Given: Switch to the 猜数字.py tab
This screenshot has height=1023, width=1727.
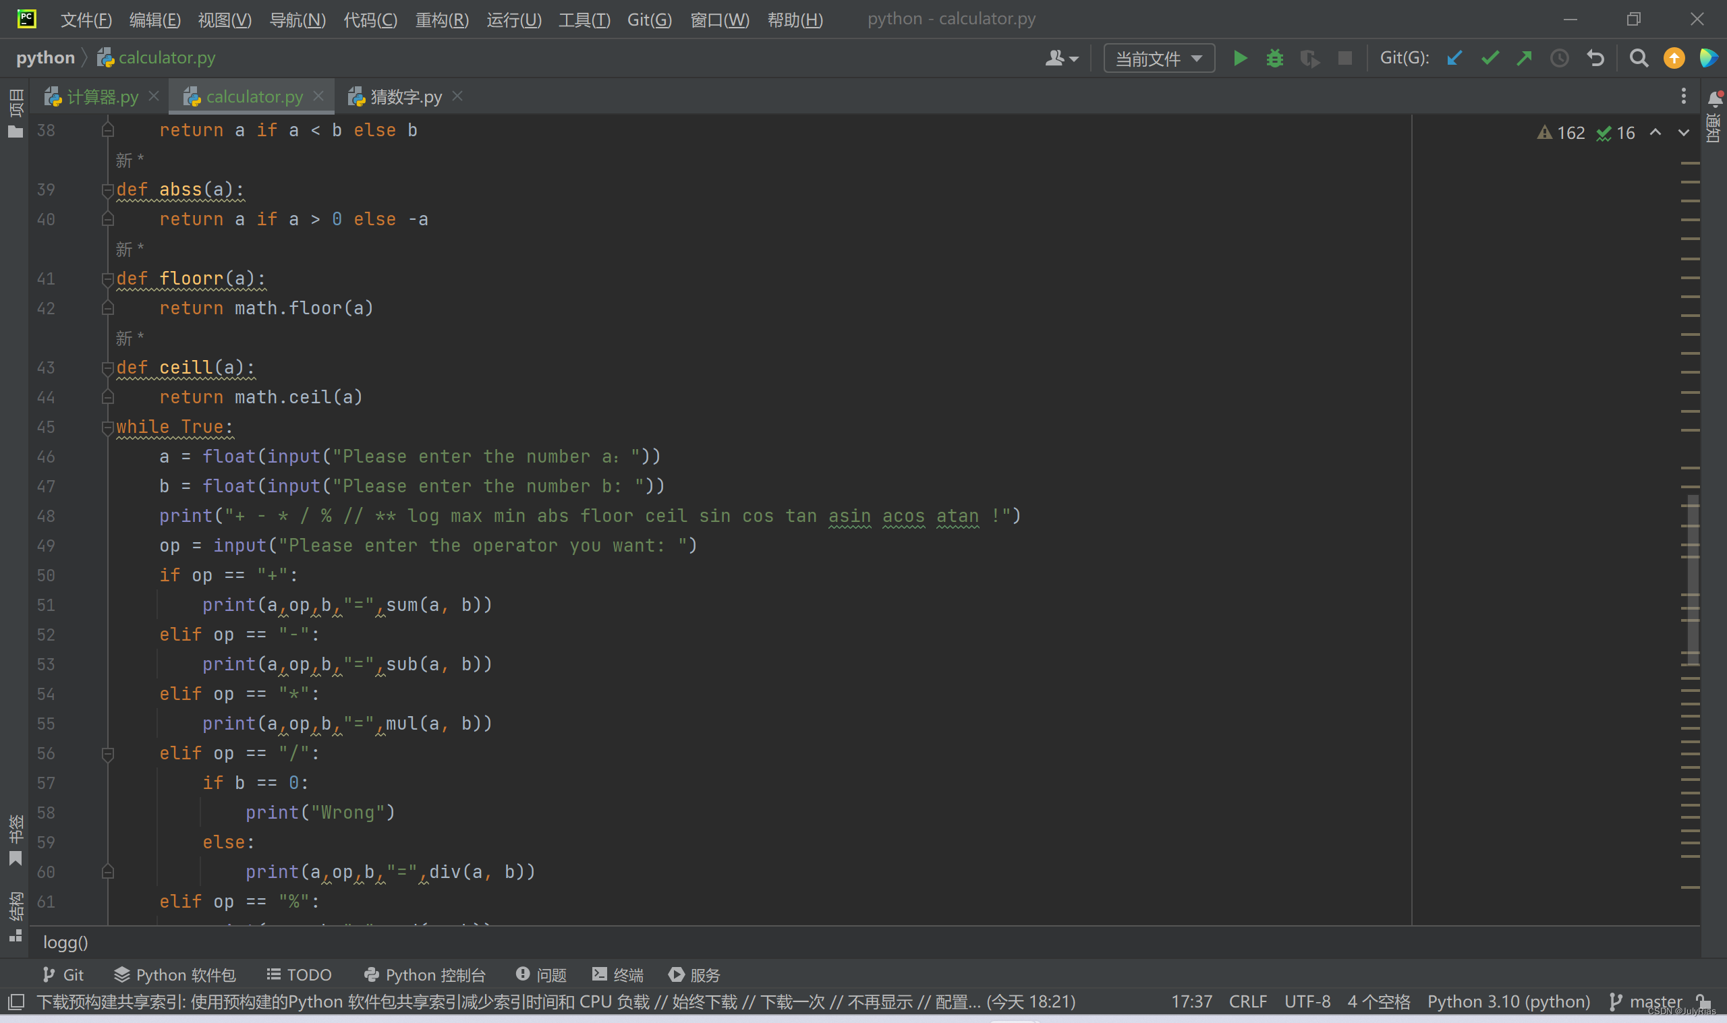Looking at the screenshot, I should click(x=405, y=97).
